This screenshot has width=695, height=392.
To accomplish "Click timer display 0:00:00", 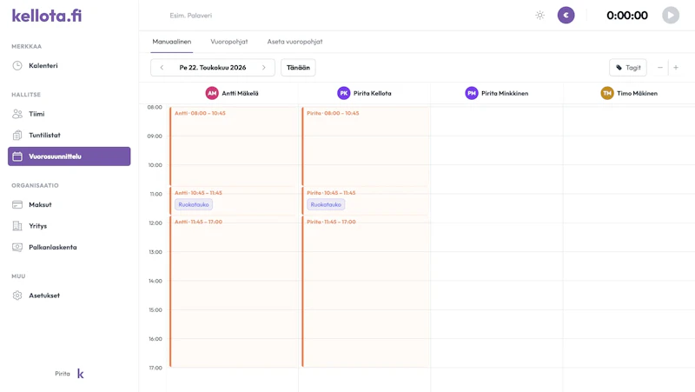I will (627, 16).
